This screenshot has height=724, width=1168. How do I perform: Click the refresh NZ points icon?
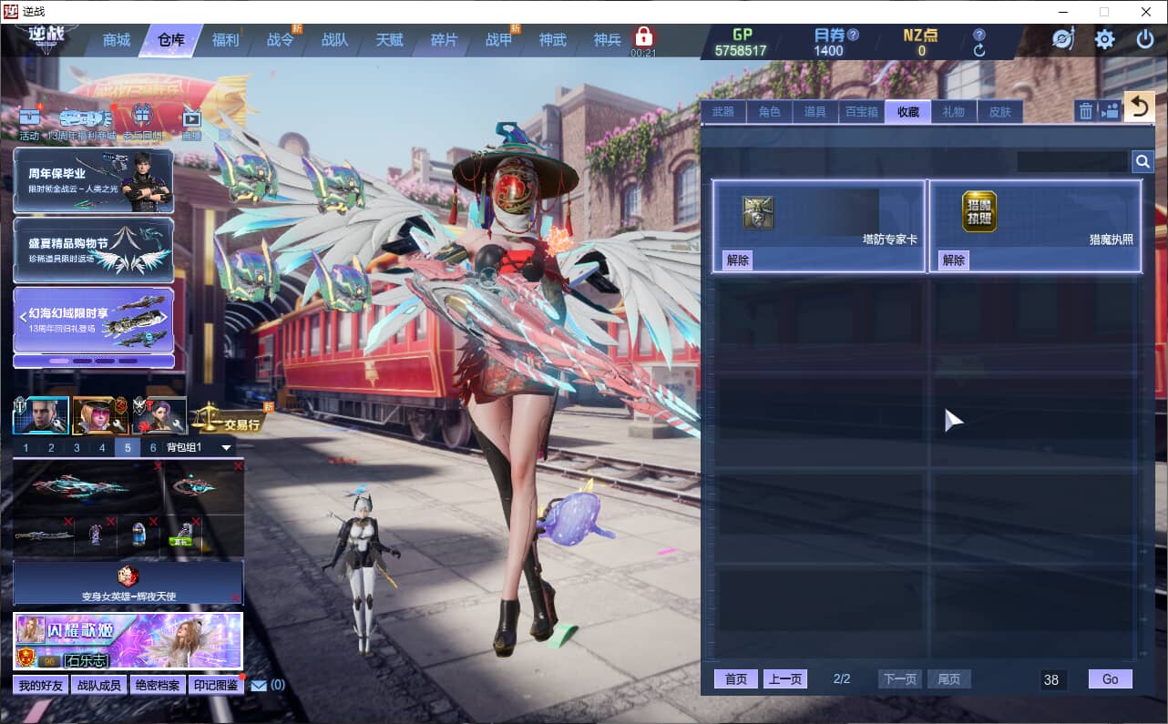coord(979,51)
